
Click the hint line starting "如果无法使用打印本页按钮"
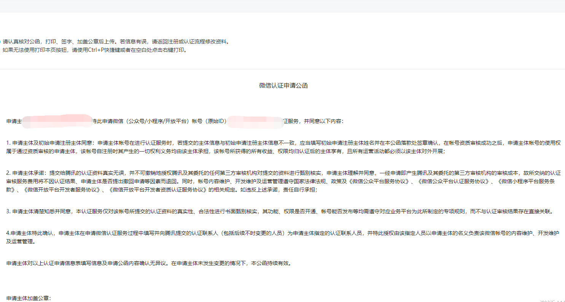click(x=95, y=50)
